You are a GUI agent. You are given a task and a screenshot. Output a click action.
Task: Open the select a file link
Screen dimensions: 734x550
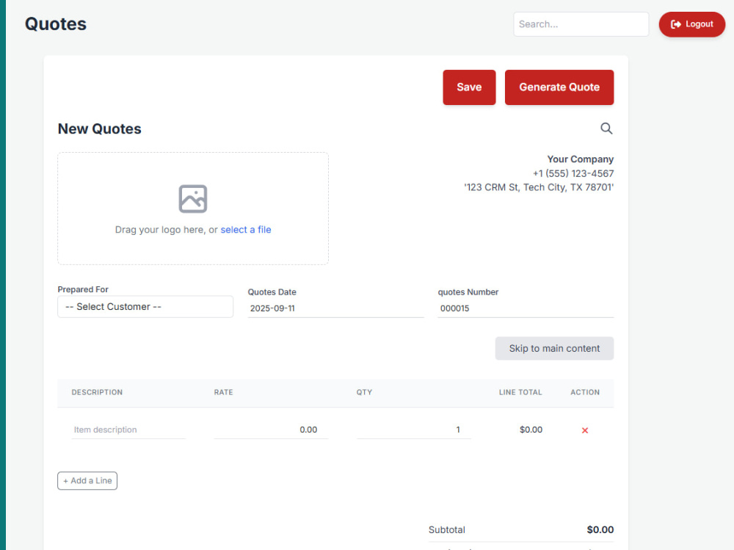tap(246, 230)
